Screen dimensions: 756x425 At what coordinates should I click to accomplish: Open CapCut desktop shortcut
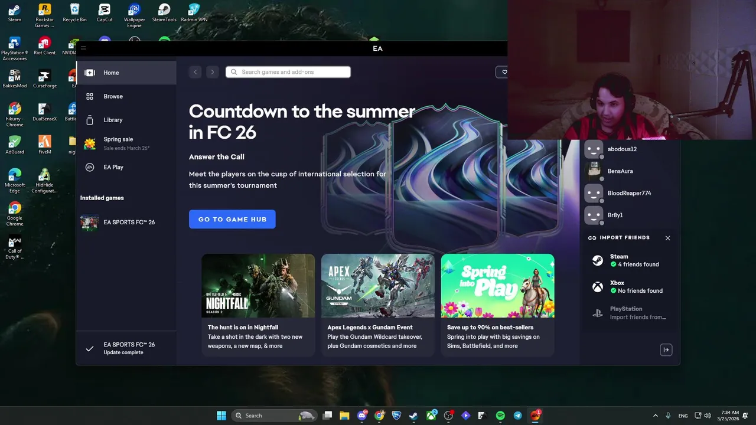coord(105,12)
